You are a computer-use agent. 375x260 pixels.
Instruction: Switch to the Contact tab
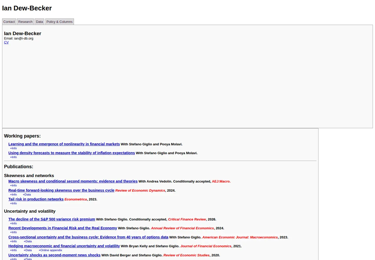tap(9, 22)
